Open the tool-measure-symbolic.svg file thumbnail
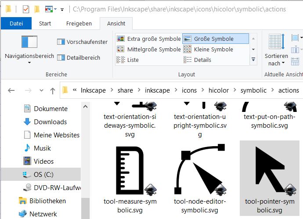 [x=130, y=170]
